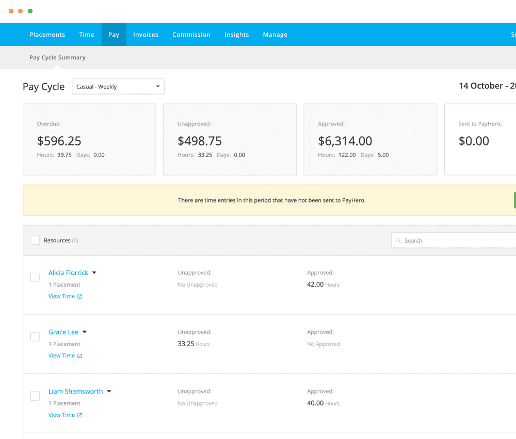Open Alicia Florrick's profile link
This screenshot has height=439, width=516.
pos(68,272)
